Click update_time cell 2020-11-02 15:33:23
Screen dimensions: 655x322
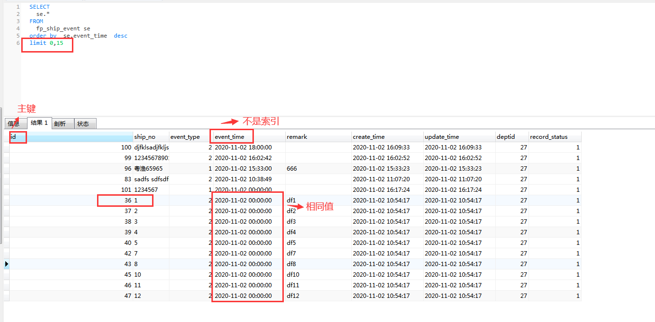pos(460,169)
